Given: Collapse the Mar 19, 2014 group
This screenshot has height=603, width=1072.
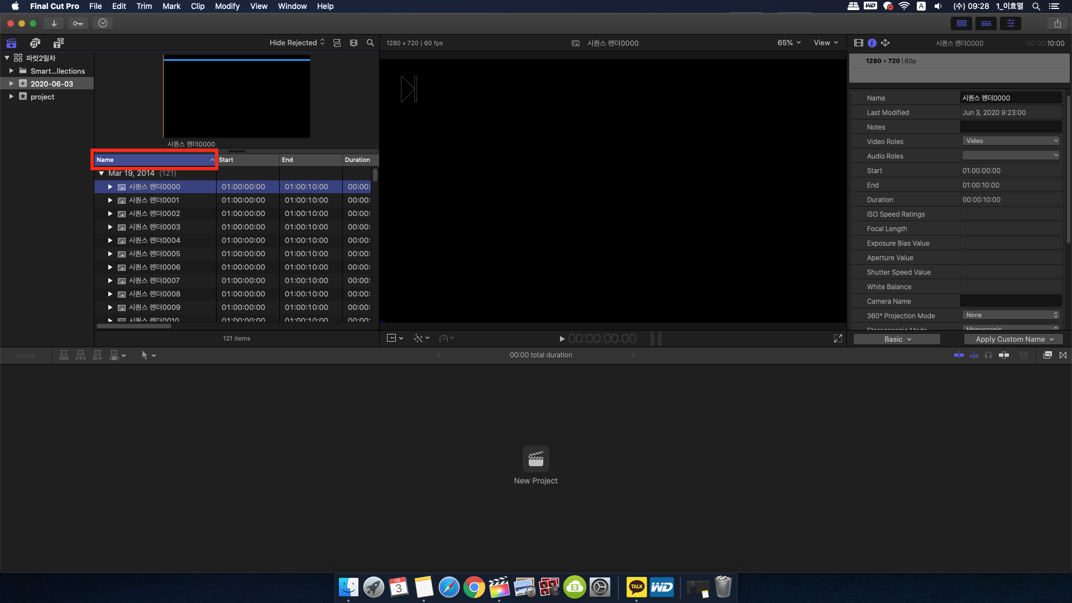Looking at the screenshot, I should coord(102,174).
